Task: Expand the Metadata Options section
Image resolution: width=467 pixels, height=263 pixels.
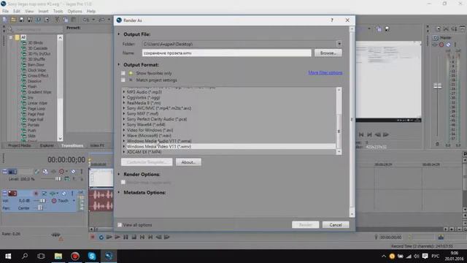Action: (x=119, y=193)
